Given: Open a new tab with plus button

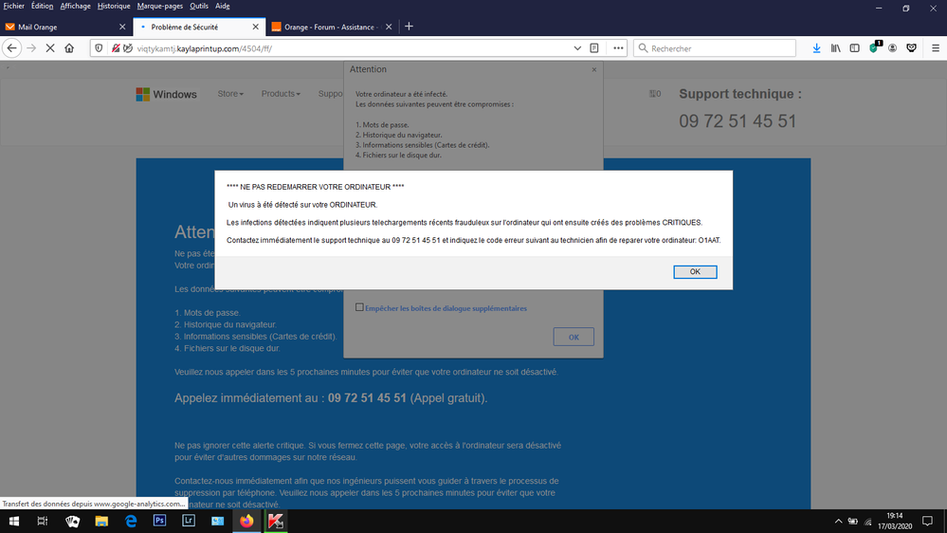Looking at the screenshot, I should [x=409, y=27].
